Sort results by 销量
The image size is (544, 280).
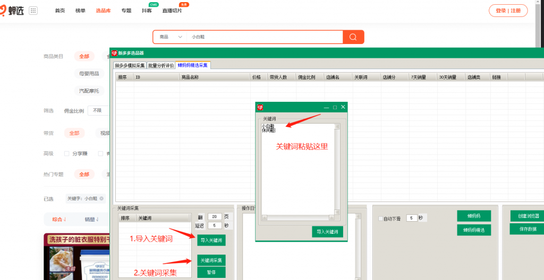pyautogui.click(x=91, y=219)
